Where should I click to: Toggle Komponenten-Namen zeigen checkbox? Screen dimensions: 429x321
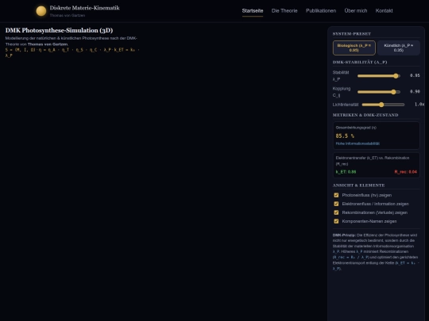click(336, 221)
